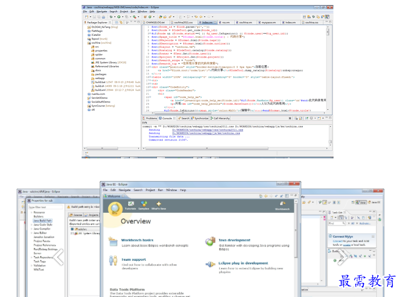400x297 pixels.
Task: Select Referenced Libraries in Package Explorer
Action: [x=105, y=67]
